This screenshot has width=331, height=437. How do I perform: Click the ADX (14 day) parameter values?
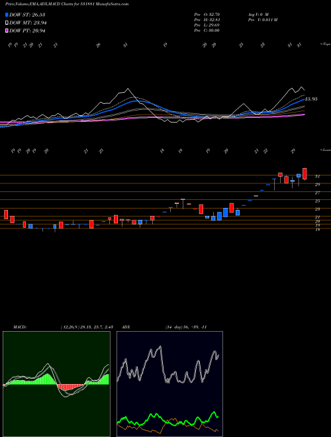click(186, 327)
